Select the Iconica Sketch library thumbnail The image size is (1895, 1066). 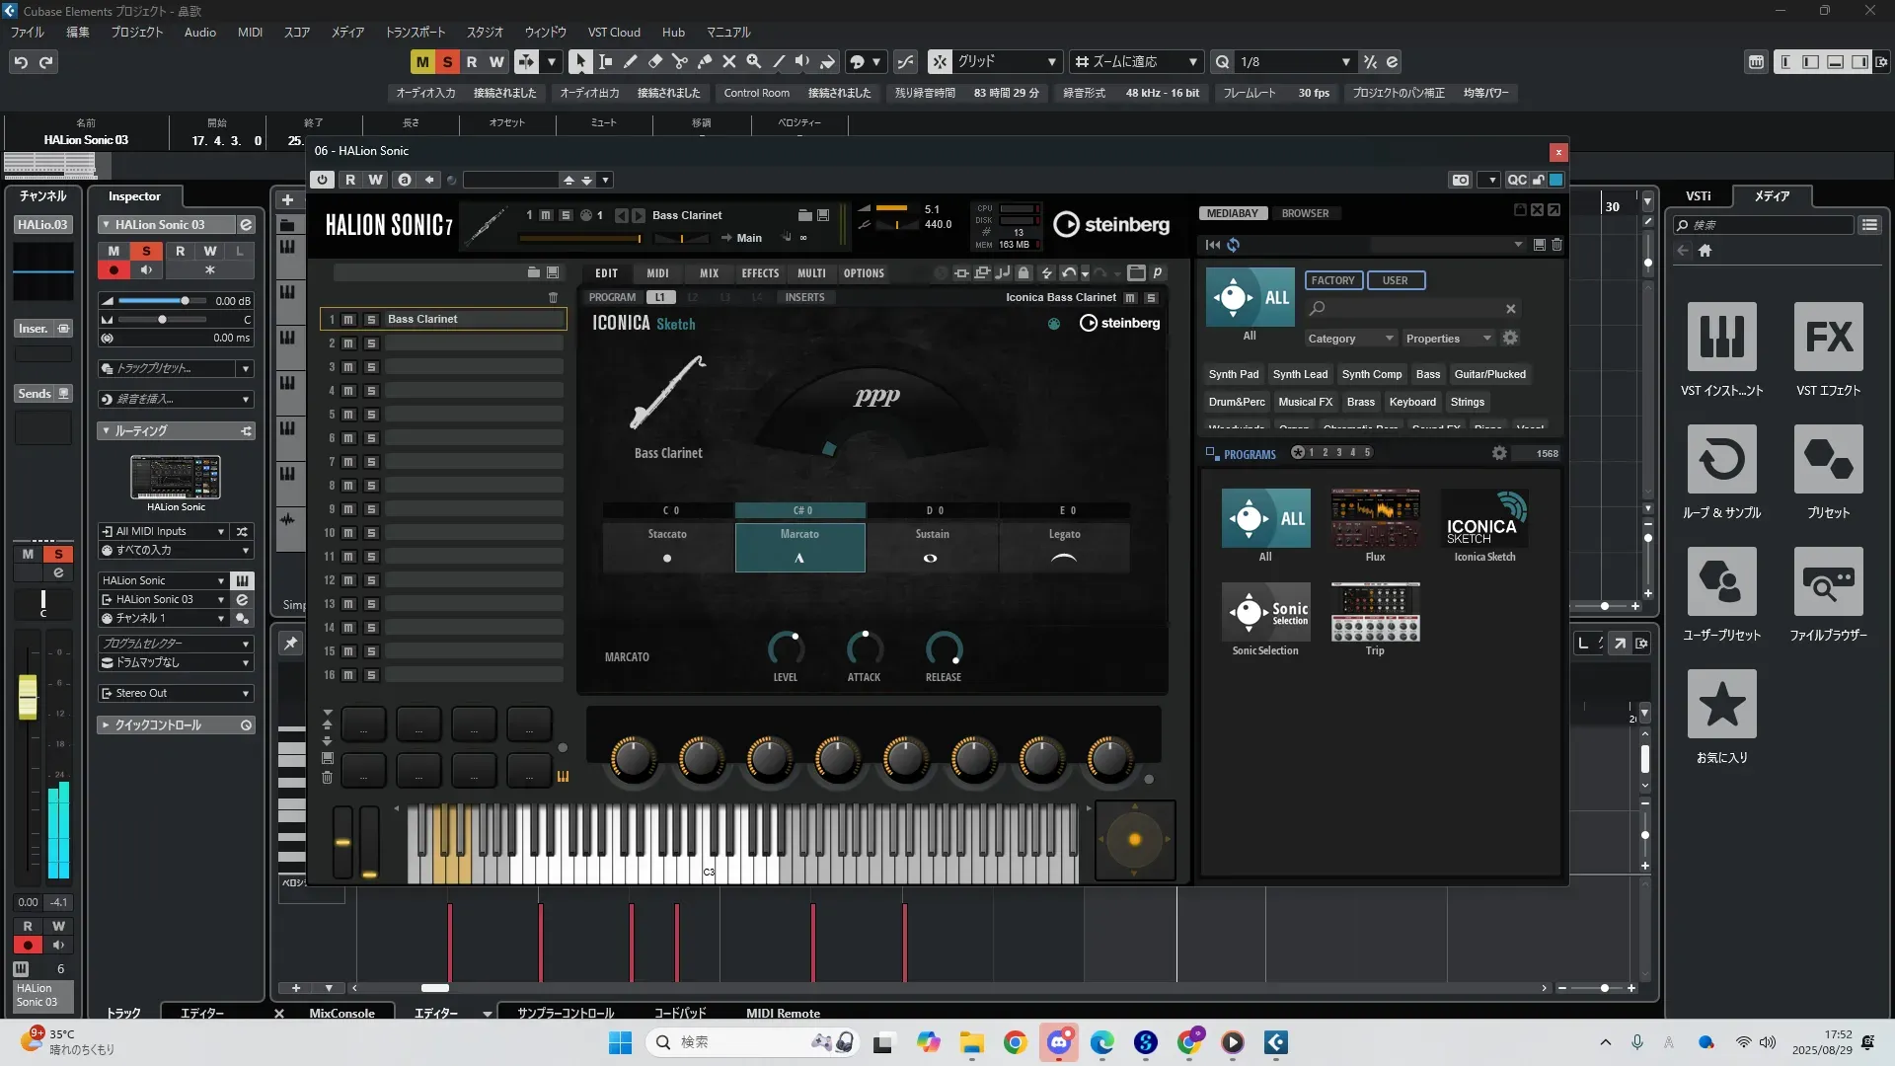point(1484,519)
